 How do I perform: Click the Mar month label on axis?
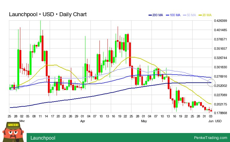click(x=22, y=121)
